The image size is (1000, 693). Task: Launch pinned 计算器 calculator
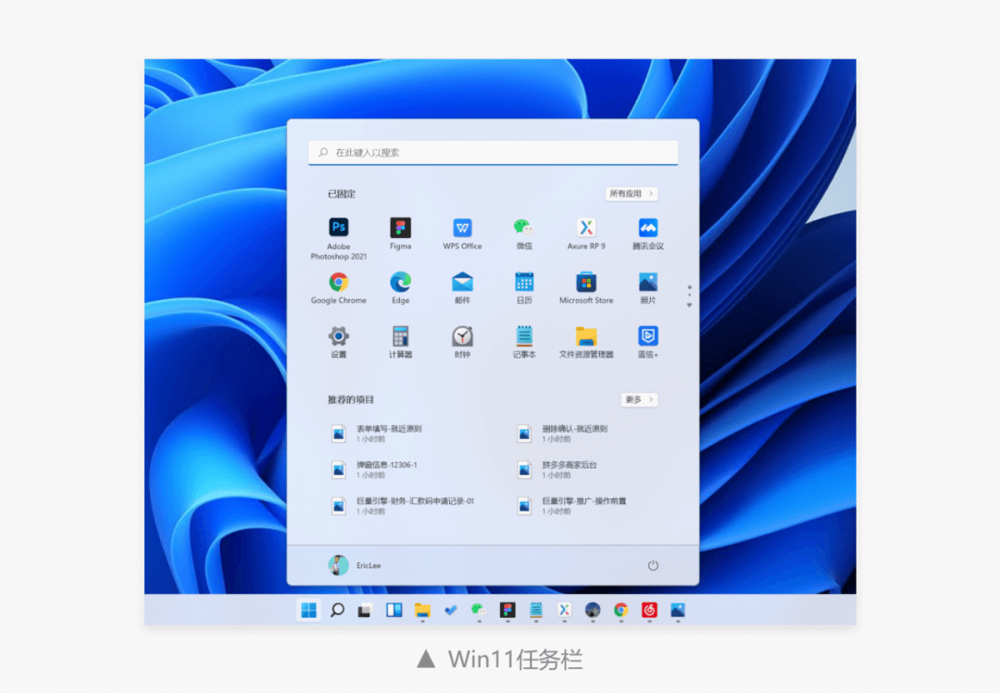[401, 342]
